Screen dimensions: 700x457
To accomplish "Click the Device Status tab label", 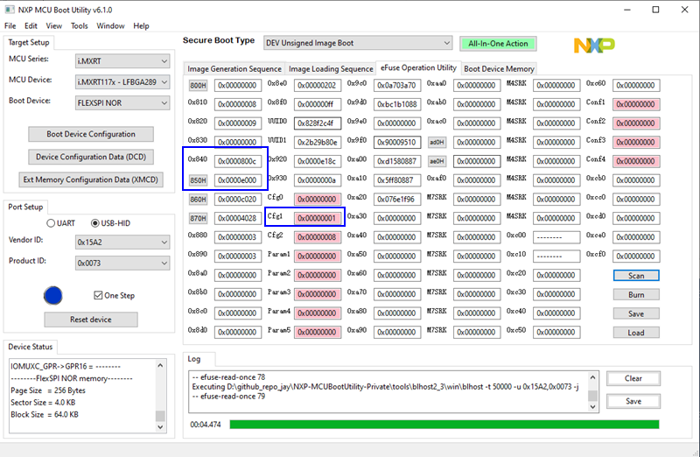I will [31, 347].
